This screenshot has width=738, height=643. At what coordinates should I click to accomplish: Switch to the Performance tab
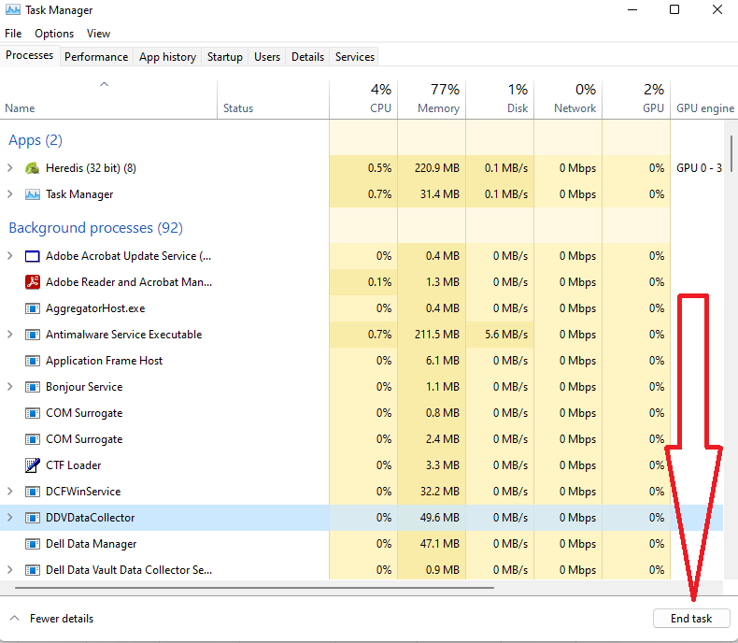click(96, 57)
